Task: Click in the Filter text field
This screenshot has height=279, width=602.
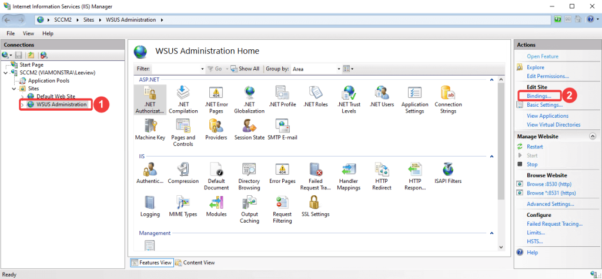Action: pyautogui.click(x=176, y=69)
